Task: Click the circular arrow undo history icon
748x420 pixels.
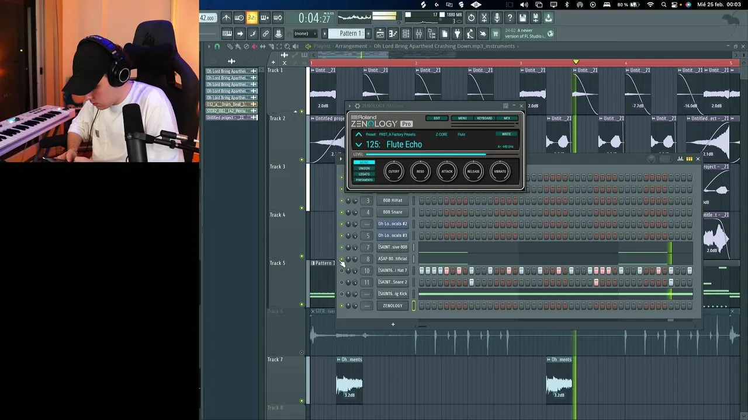Action: tap(471, 18)
